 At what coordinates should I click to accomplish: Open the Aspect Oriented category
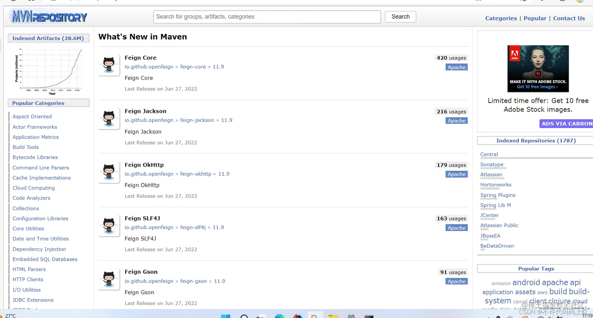(32, 116)
